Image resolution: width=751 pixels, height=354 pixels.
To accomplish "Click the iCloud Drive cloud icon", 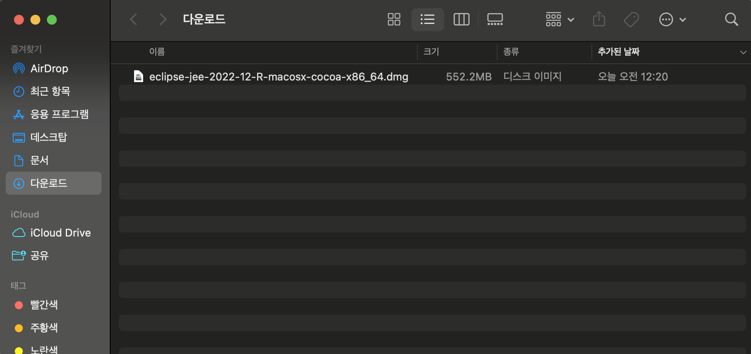I will [19, 233].
